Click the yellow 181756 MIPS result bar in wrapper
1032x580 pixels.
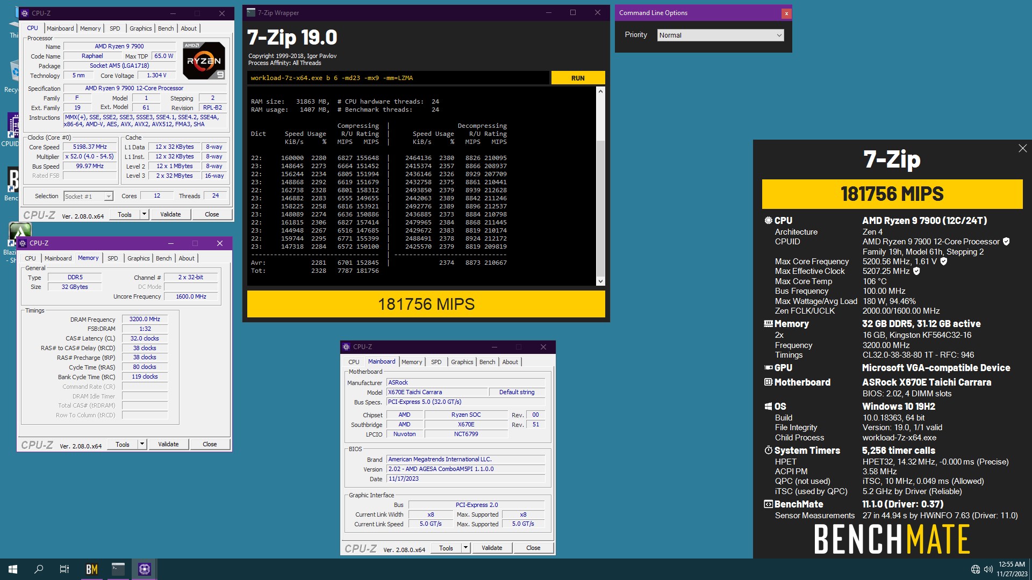coord(426,304)
